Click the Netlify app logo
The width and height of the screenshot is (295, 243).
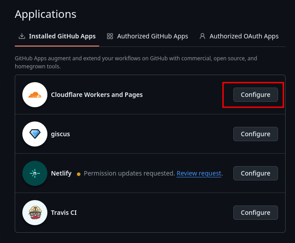(x=35, y=173)
